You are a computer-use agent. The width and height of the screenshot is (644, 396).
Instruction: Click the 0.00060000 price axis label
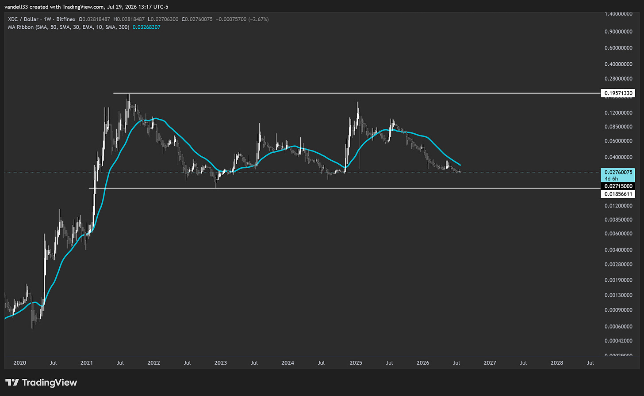pos(618,327)
